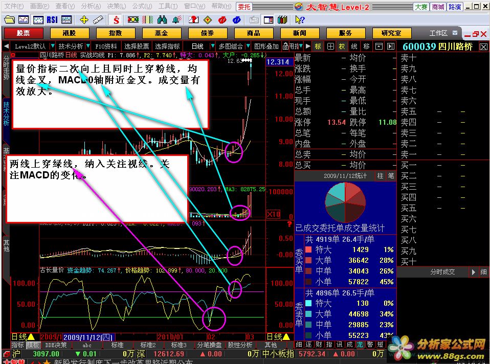This screenshot has width=490, height=364.
Task: Open the 常用指 indicator dropdown arrow
Action: coord(301,46)
